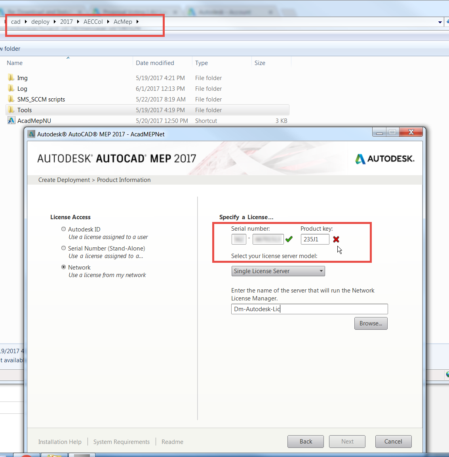Sort files by the Name column
This screenshot has width=449, height=457.
(x=14, y=63)
